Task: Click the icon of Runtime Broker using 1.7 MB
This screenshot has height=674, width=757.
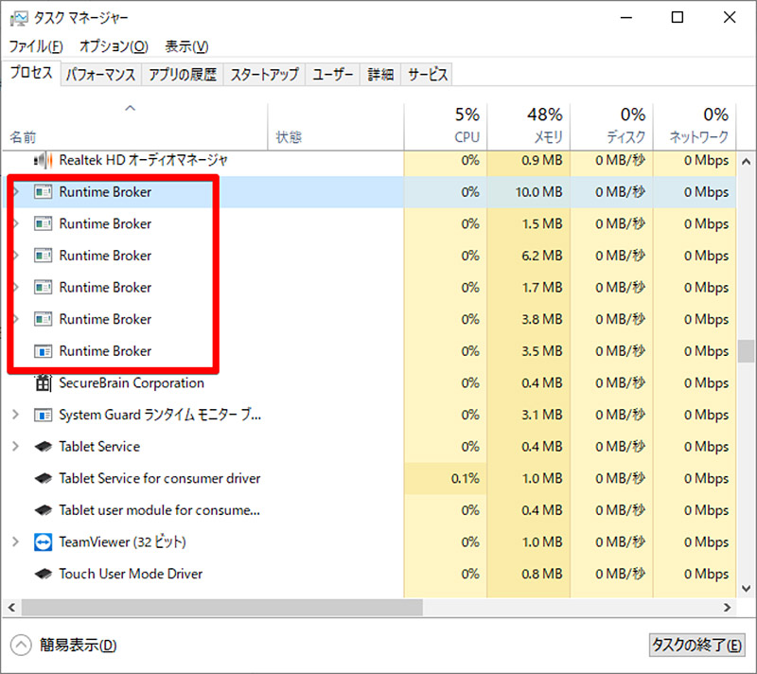Action: (x=43, y=287)
